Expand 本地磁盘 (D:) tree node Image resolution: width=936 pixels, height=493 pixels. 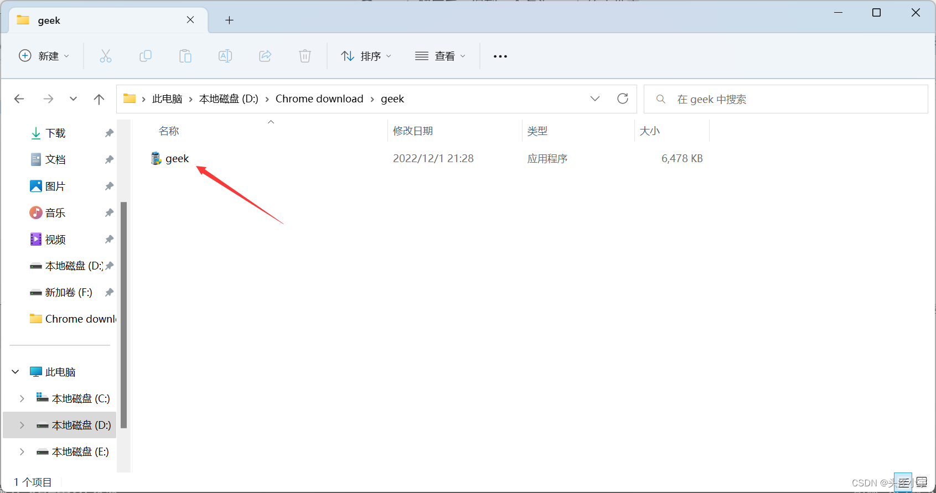coord(22,425)
